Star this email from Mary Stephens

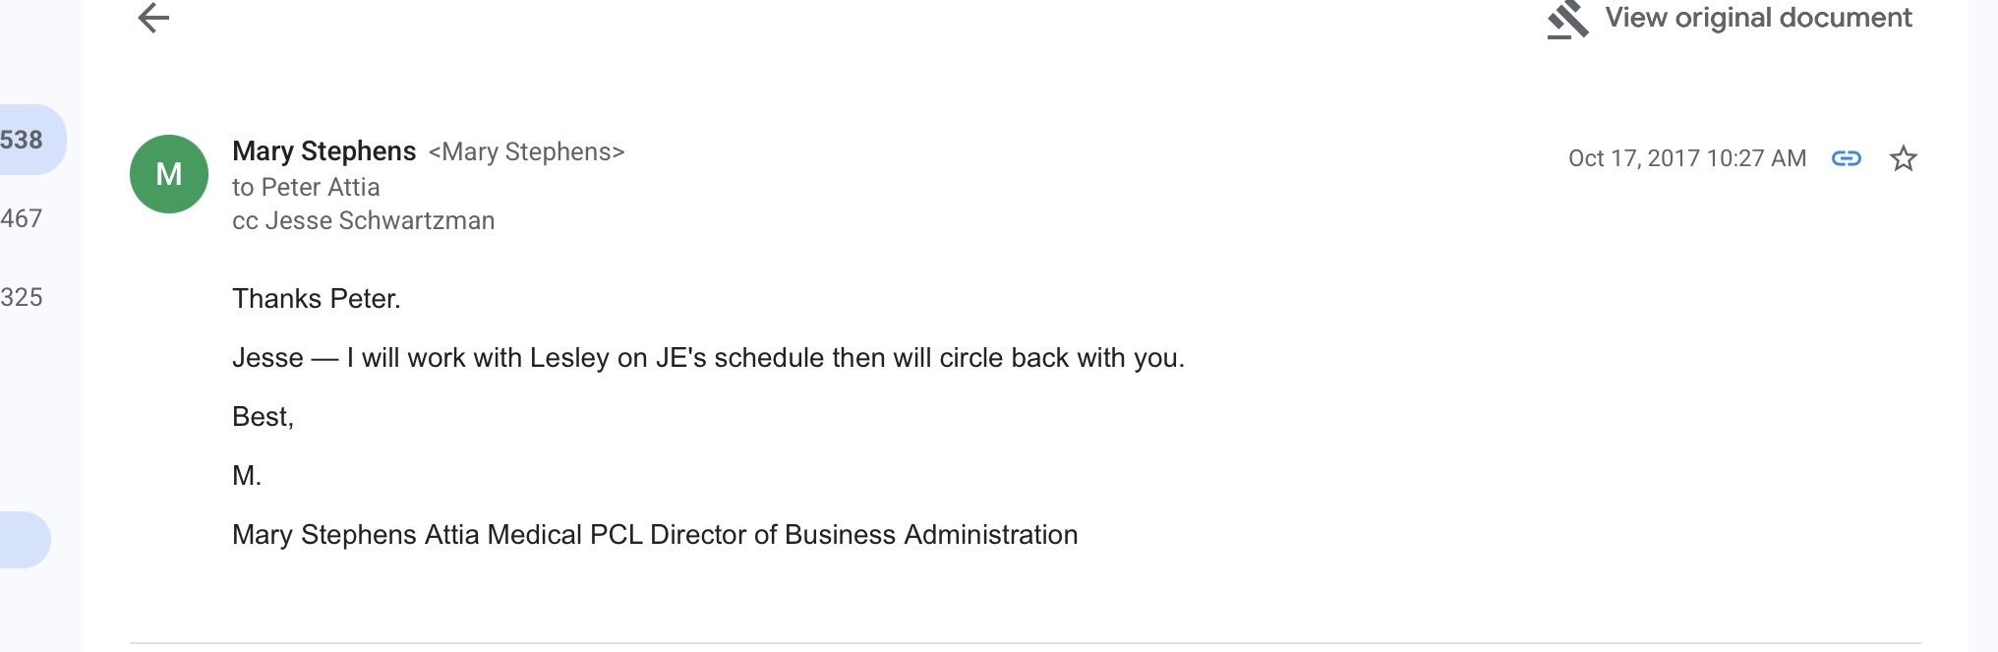pos(1904,158)
